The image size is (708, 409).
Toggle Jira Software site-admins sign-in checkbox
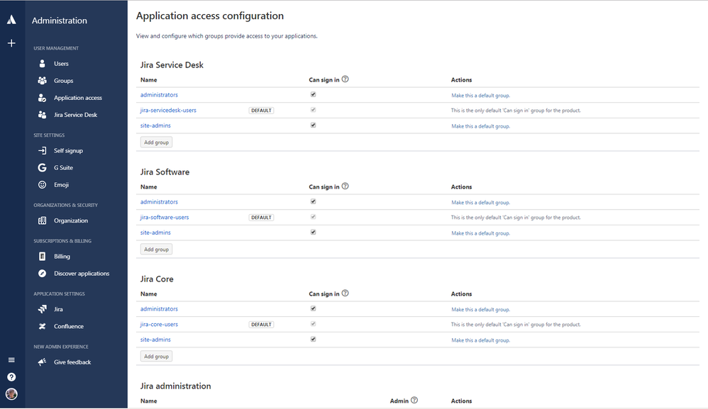313,232
